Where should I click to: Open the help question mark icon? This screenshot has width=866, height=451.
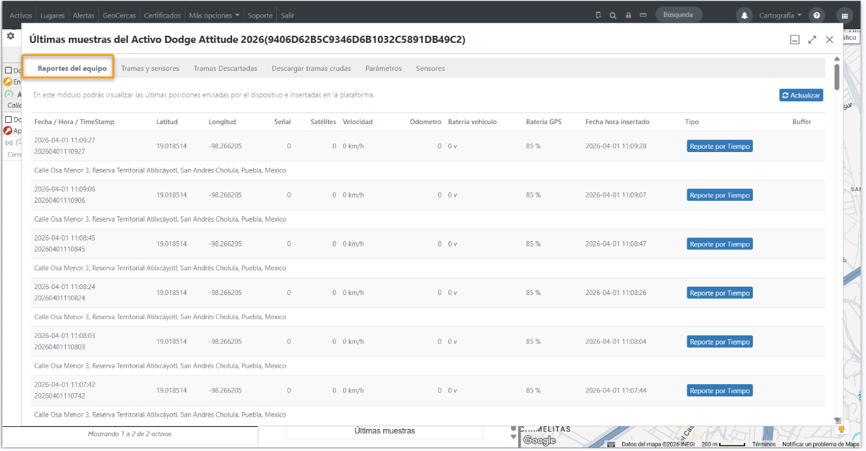(x=817, y=16)
